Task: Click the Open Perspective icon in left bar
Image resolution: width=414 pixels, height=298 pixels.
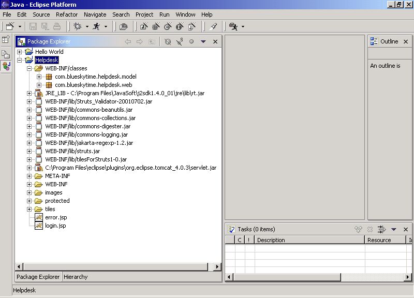Action: pyautogui.click(x=6, y=40)
